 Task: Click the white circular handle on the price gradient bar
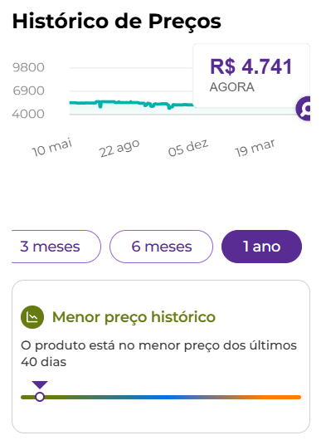40,397
